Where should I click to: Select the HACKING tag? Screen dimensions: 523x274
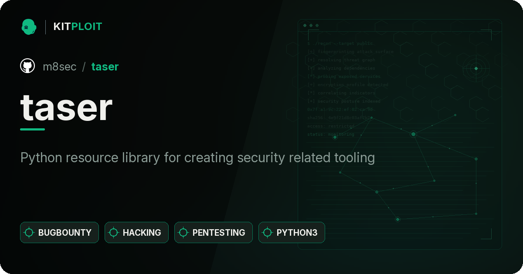(136, 232)
